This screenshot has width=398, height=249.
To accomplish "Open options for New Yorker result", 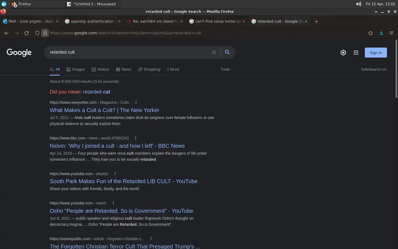I will pyautogui.click(x=136, y=102).
